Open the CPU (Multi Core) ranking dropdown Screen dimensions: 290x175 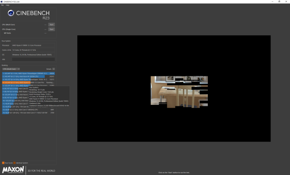click(11, 69)
